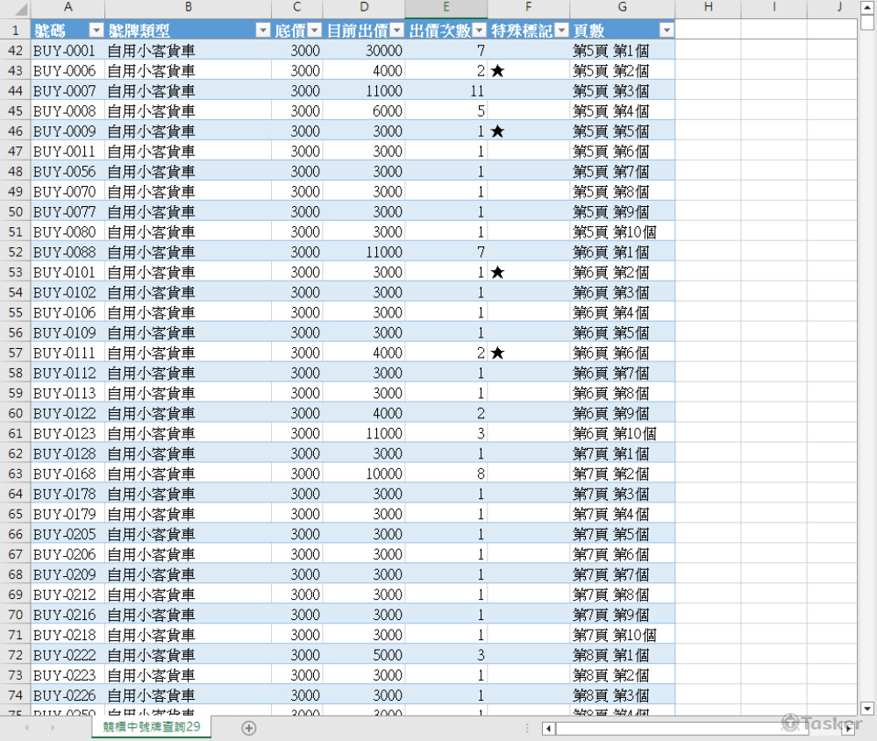Screen dimensions: 877x741
Task: Click the select-all corner triangle
Action: pyautogui.click(x=15, y=8)
